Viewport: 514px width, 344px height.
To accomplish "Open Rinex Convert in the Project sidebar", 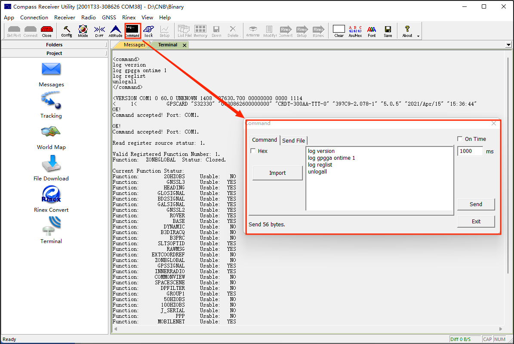I will coord(51,199).
